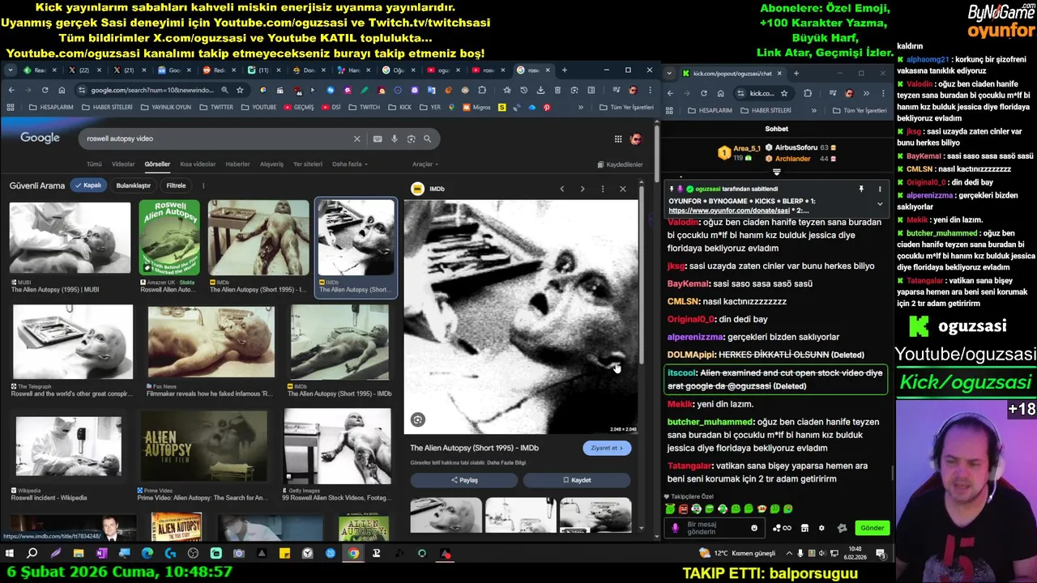
Task: Show more bookmarks chevron in Google window
Action: point(580,108)
